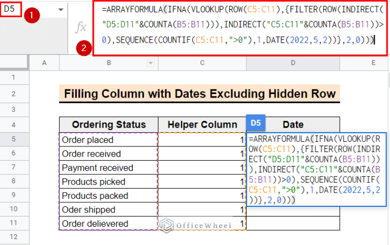390x245 pixels.
Task: Click Helper Column cell in Oder shipped row
Action: (202, 209)
